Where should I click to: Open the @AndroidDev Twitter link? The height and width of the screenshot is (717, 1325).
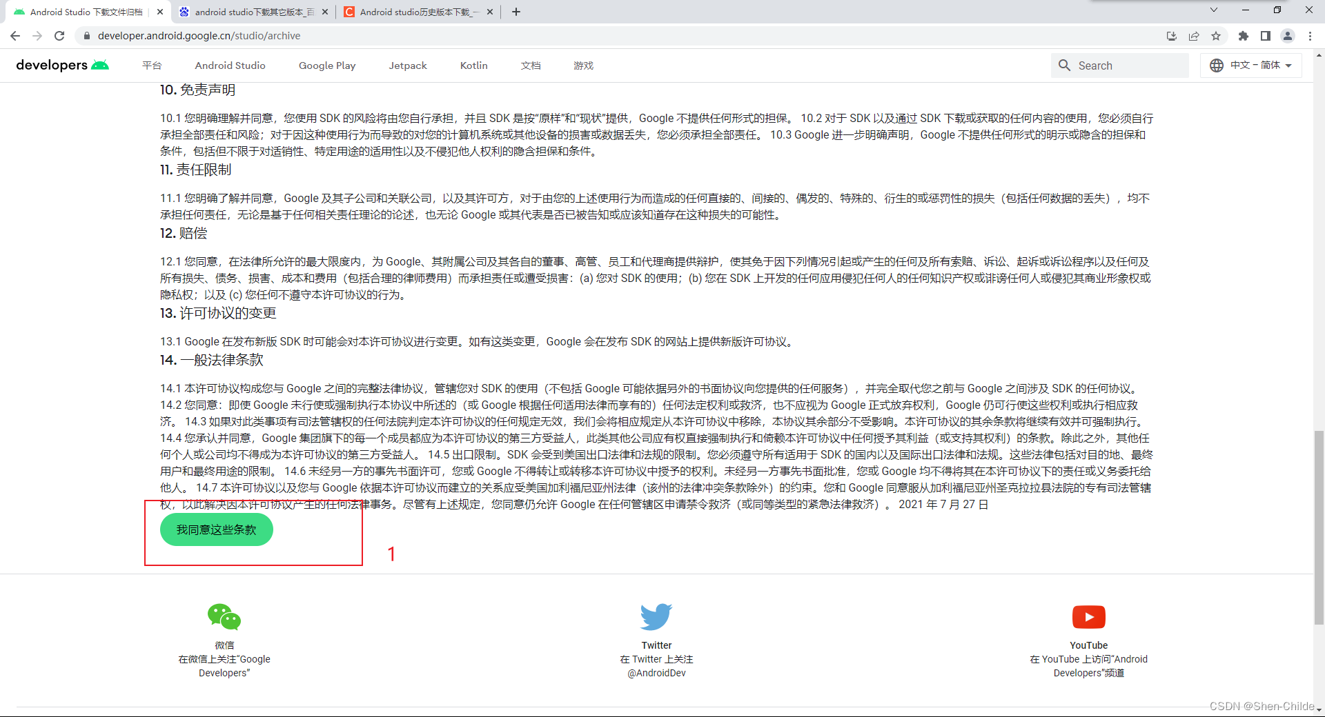656,673
